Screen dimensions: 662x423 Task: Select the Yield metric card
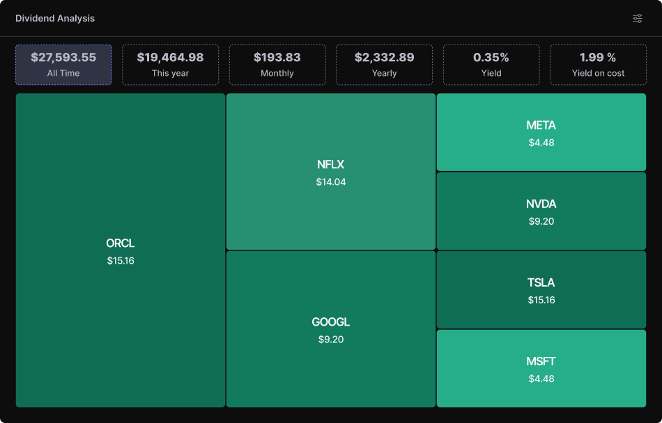pyautogui.click(x=491, y=65)
